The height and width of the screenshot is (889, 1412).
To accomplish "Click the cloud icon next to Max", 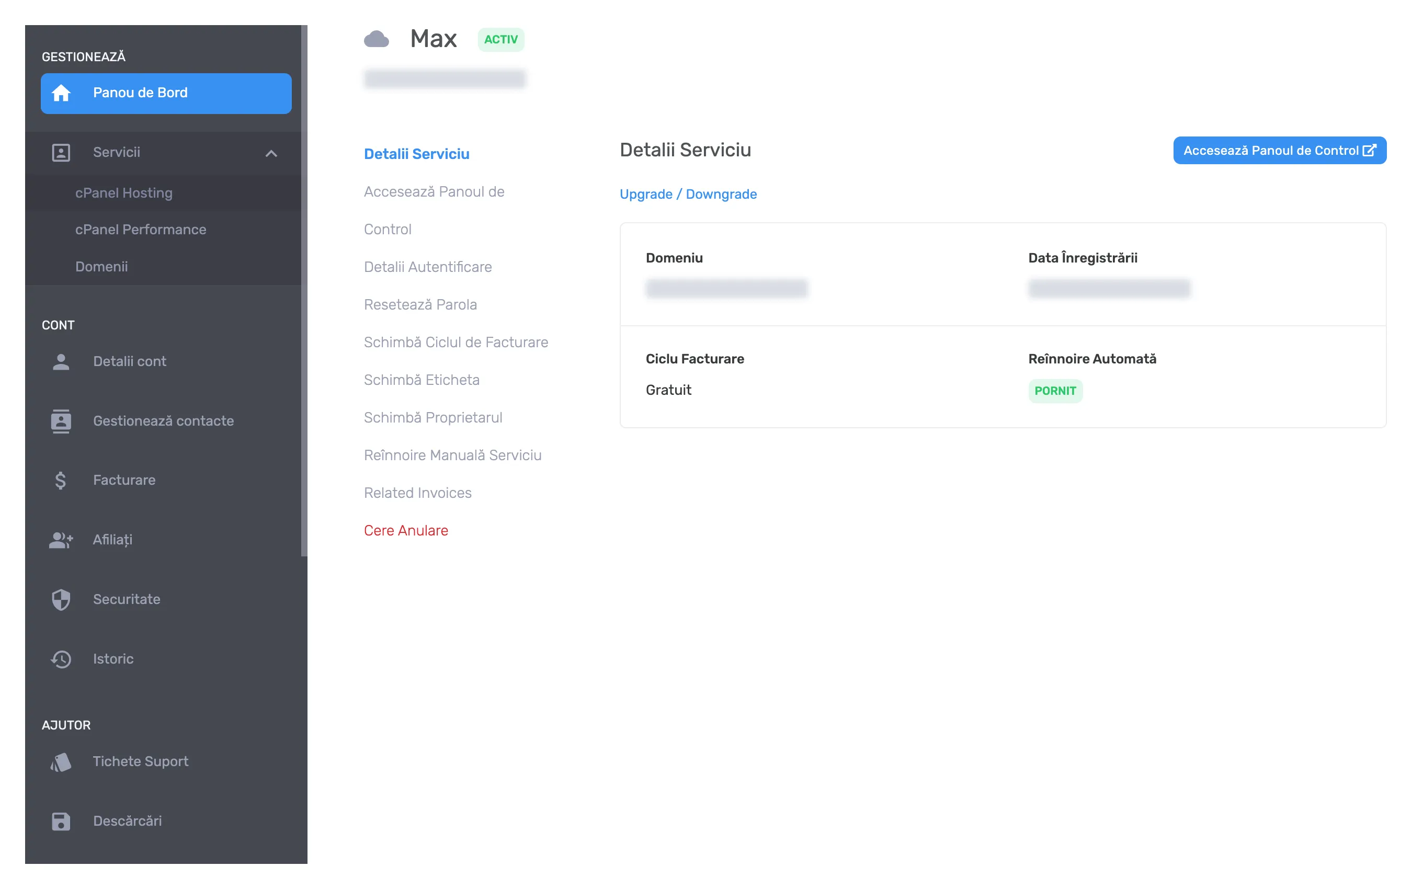I will point(377,39).
